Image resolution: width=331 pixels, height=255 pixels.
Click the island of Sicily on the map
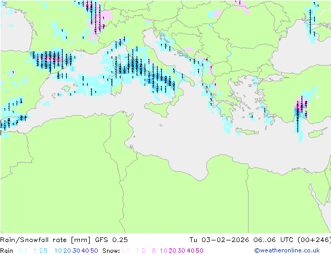click(x=158, y=108)
